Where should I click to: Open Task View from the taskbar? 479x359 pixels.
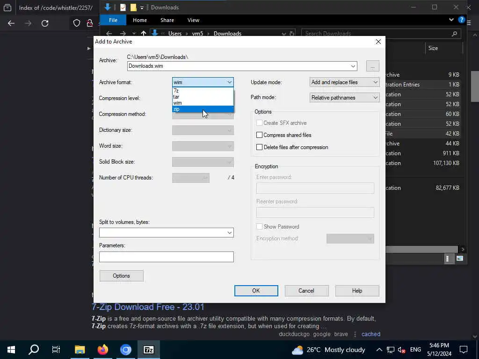[56, 350]
